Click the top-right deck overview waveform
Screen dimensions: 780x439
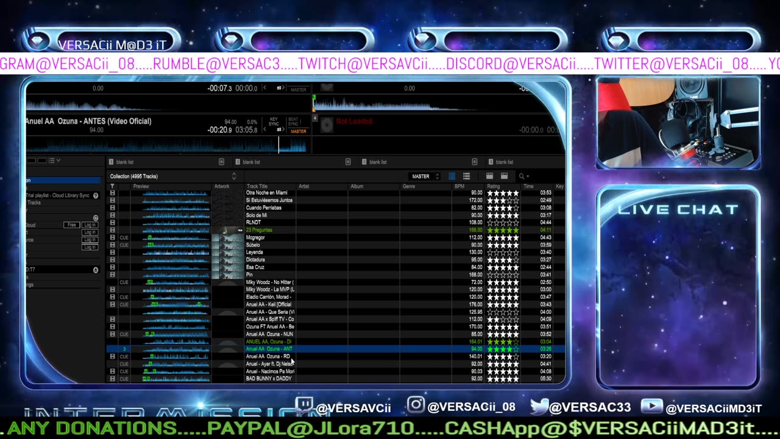point(438,104)
